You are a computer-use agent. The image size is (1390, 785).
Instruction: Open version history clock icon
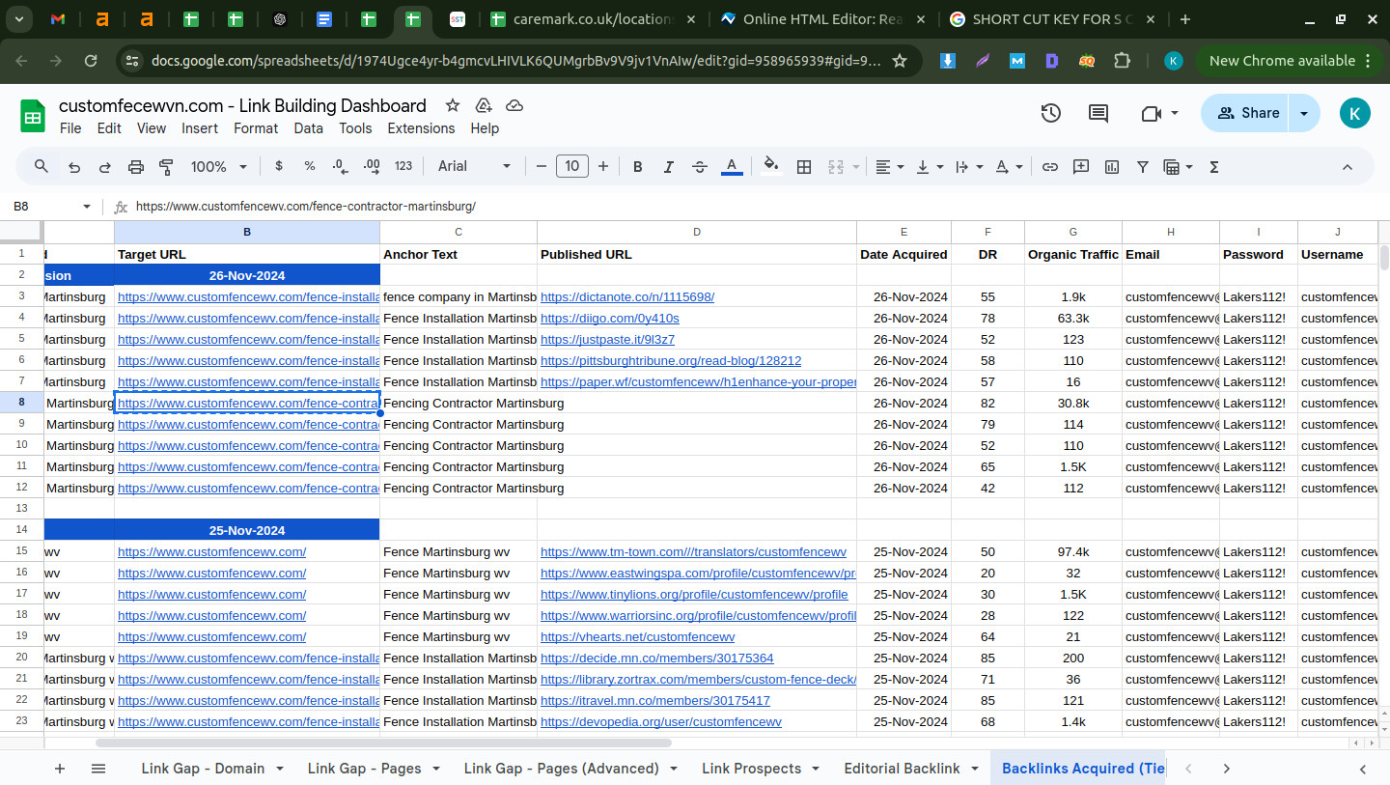tap(1051, 113)
